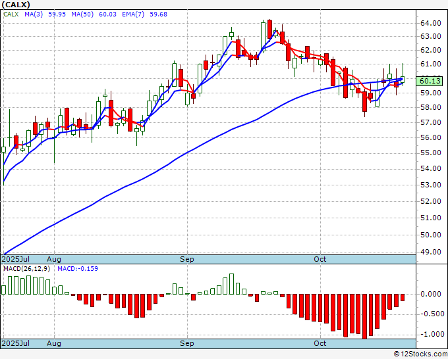Click the 62.00 price axis label
Viewport: 448px width, 359px height.
coord(431,50)
